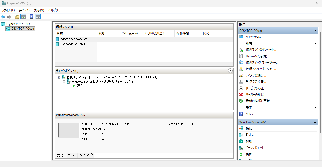This screenshot has height=167, width=322.
Task: Click the Forward arrow toolbar icon
Action: 9,17
